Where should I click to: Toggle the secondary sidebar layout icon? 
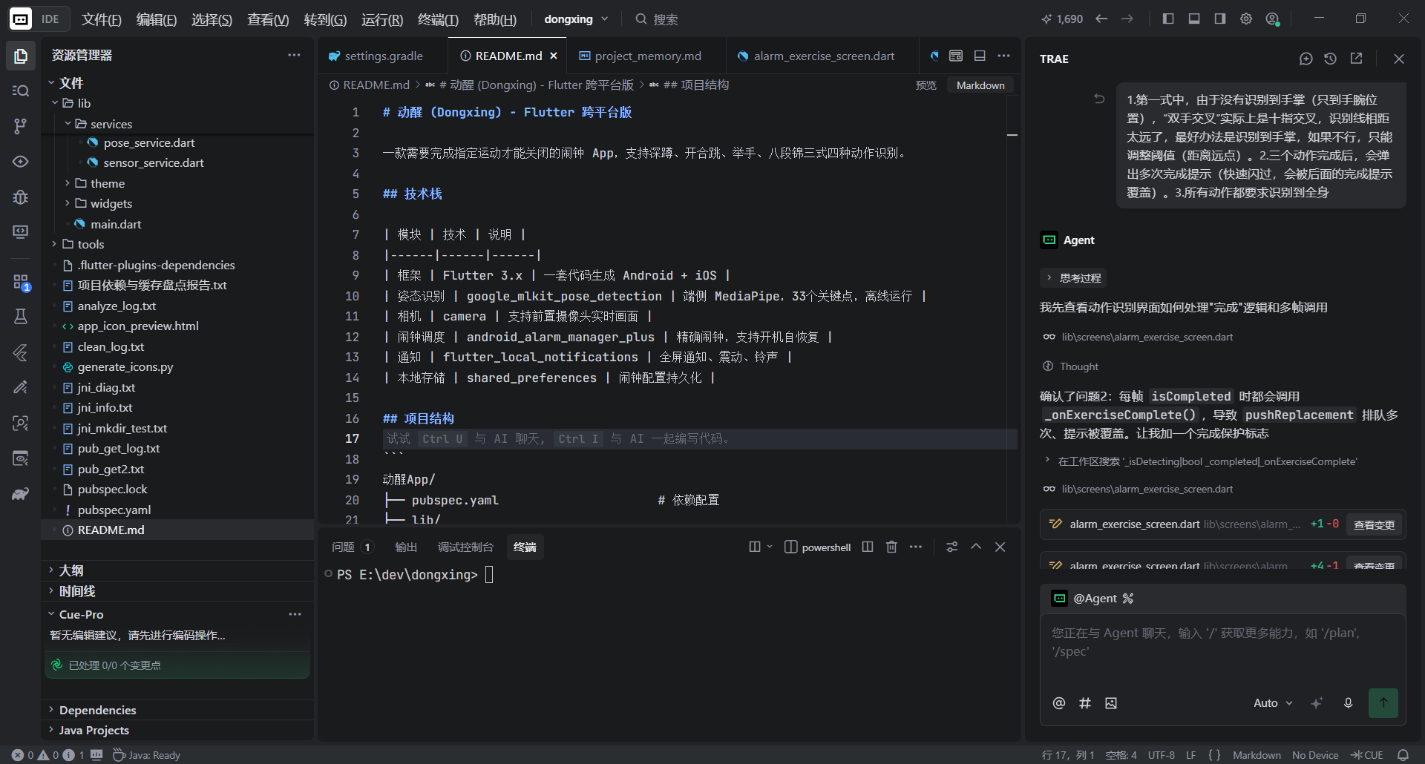point(1220,19)
